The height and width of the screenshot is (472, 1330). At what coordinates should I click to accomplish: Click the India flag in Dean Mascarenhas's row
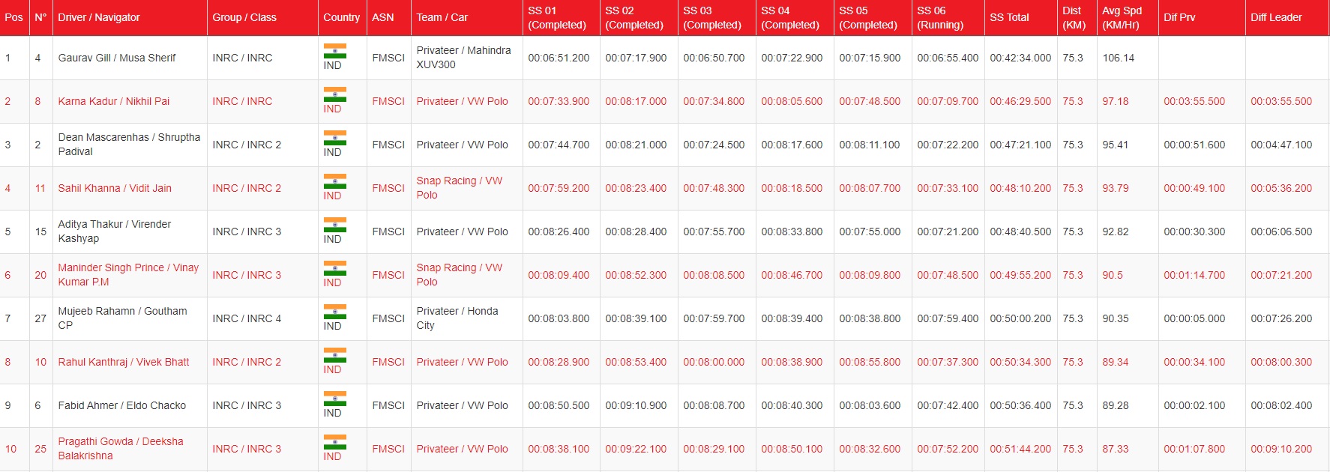334,138
